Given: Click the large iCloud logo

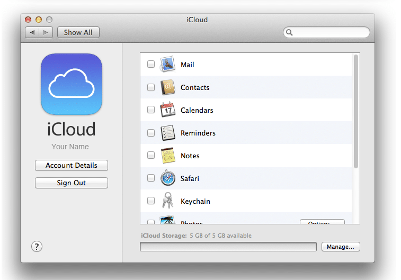Looking at the screenshot, I should point(72,84).
